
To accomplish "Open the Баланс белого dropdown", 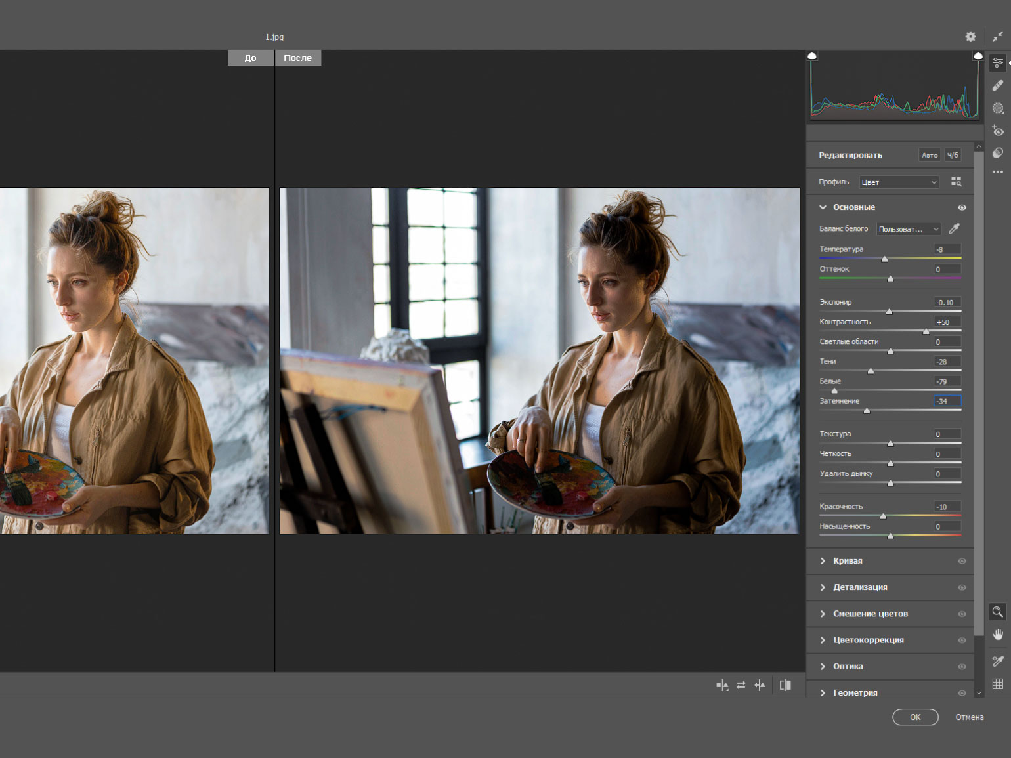I will coord(909,229).
